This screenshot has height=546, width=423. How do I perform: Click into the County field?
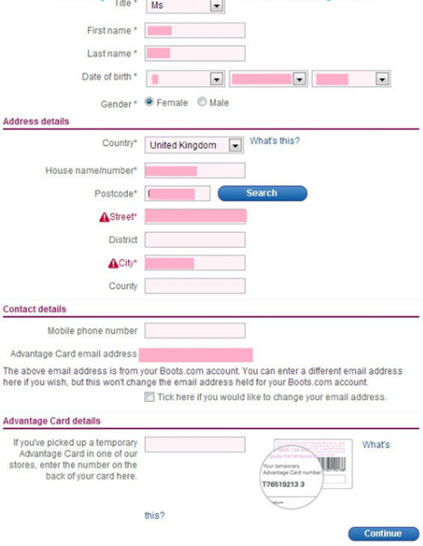coord(195,286)
